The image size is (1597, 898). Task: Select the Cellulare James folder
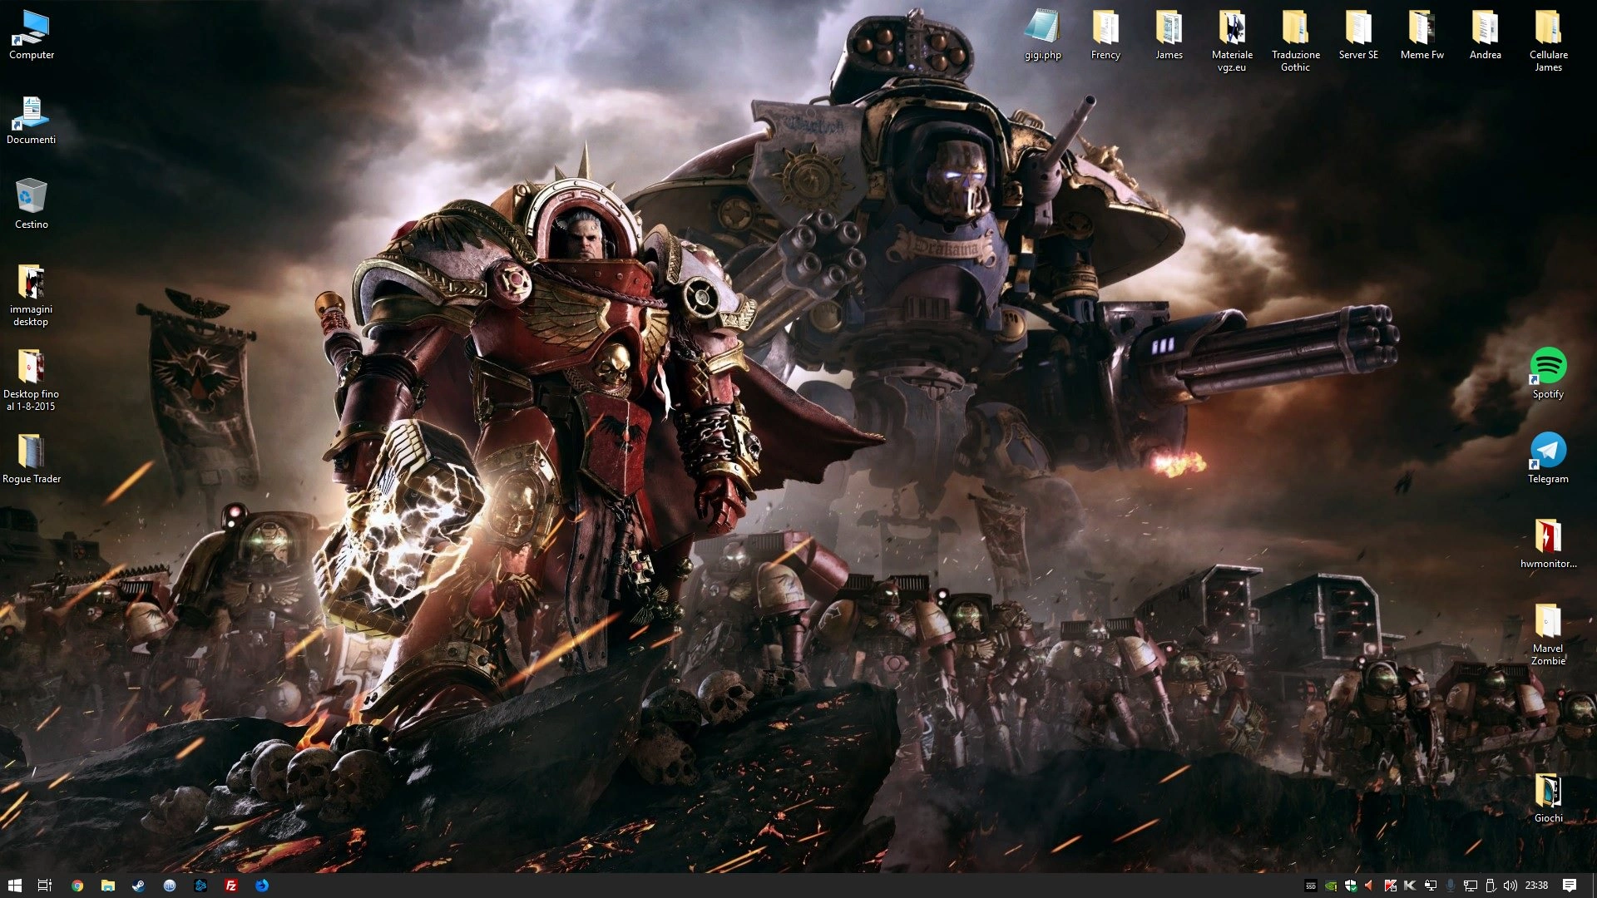1548,41
